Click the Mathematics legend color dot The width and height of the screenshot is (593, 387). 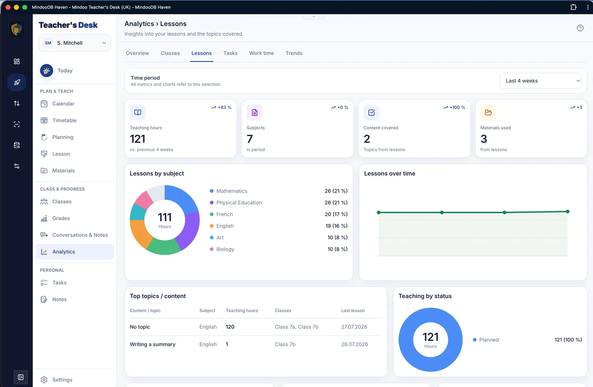212,191
